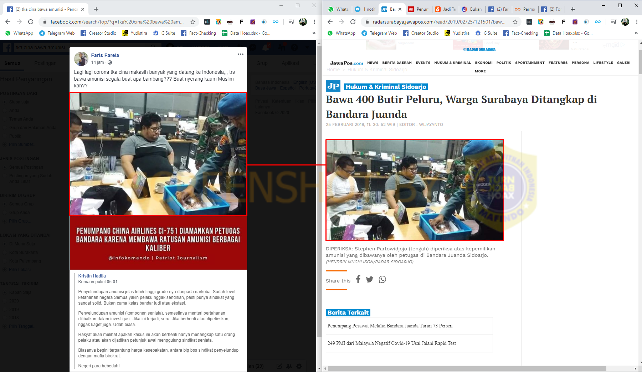
Task: Open media controls in the Facebook window
Action: pyautogui.click(x=291, y=22)
